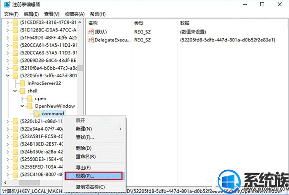Click the folder icon of {520CCA63-51A5-11D3-91

click(x=15, y=53)
